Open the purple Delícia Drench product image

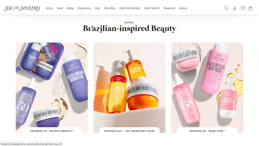(x=52, y=85)
